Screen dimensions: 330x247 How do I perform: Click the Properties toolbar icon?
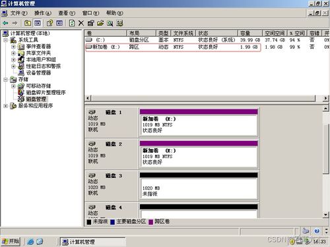tap(90, 23)
